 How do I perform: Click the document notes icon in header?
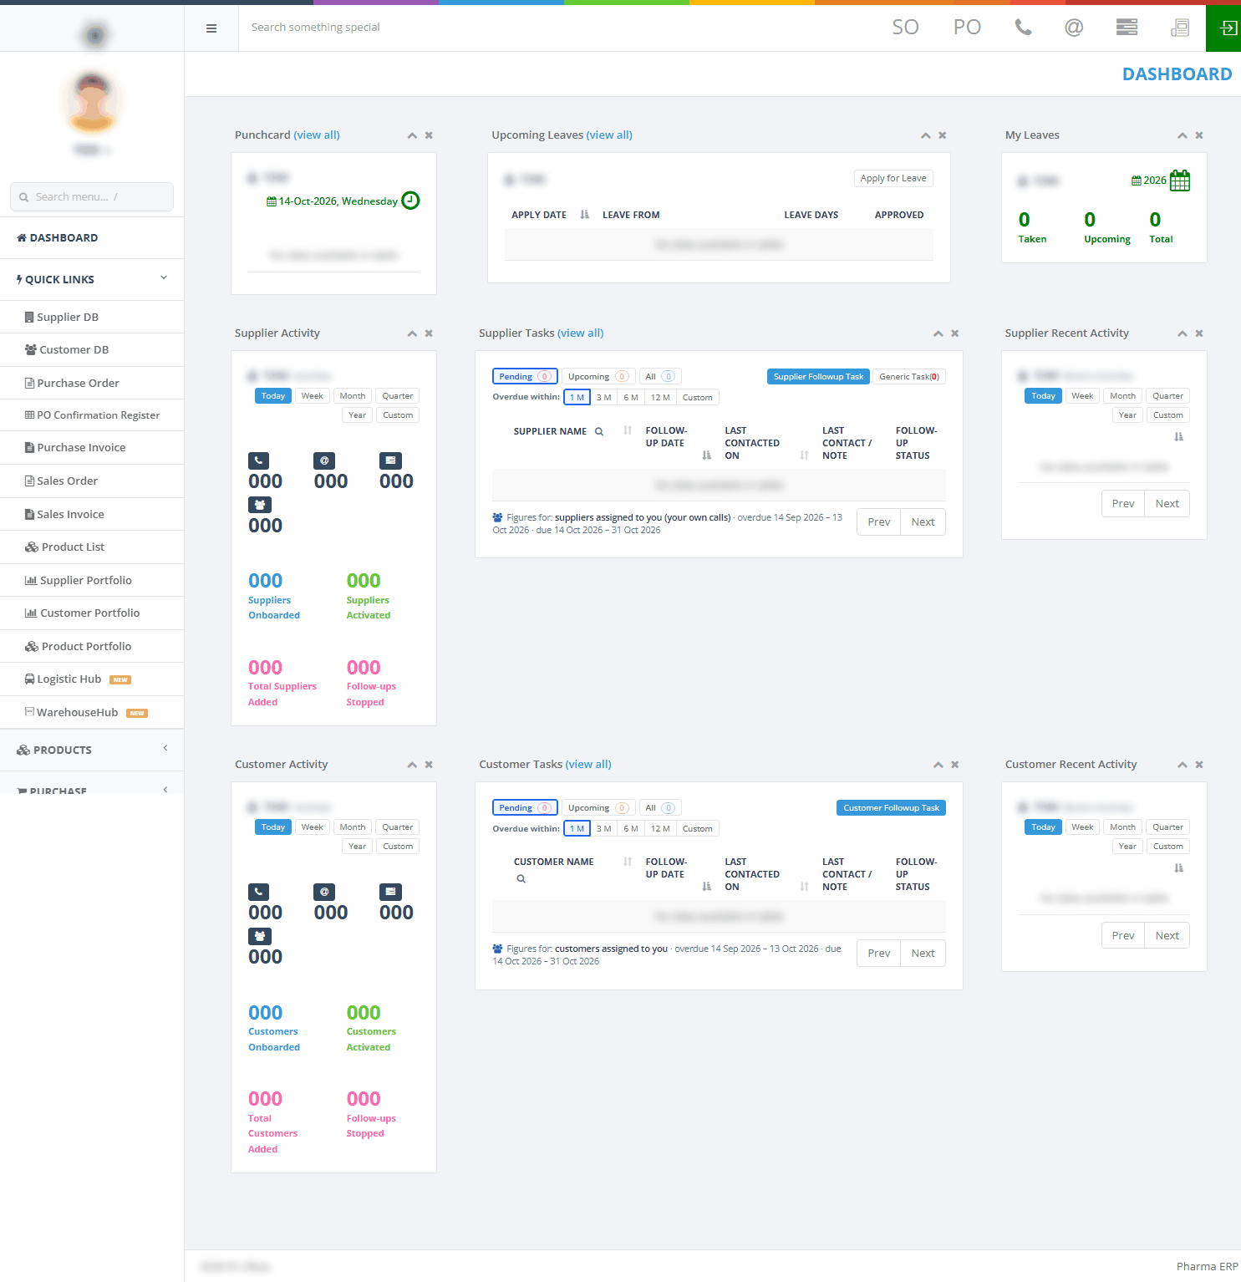pos(1180,28)
